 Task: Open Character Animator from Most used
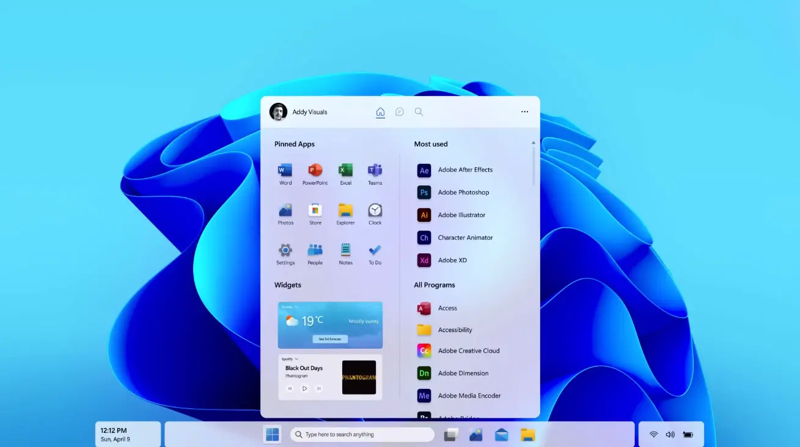point(455,238)
